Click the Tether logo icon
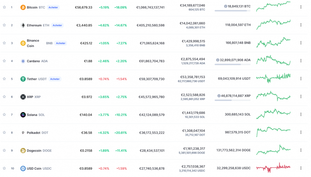The image size is (311, 177). pyautogui.click(x=23, y=79)
